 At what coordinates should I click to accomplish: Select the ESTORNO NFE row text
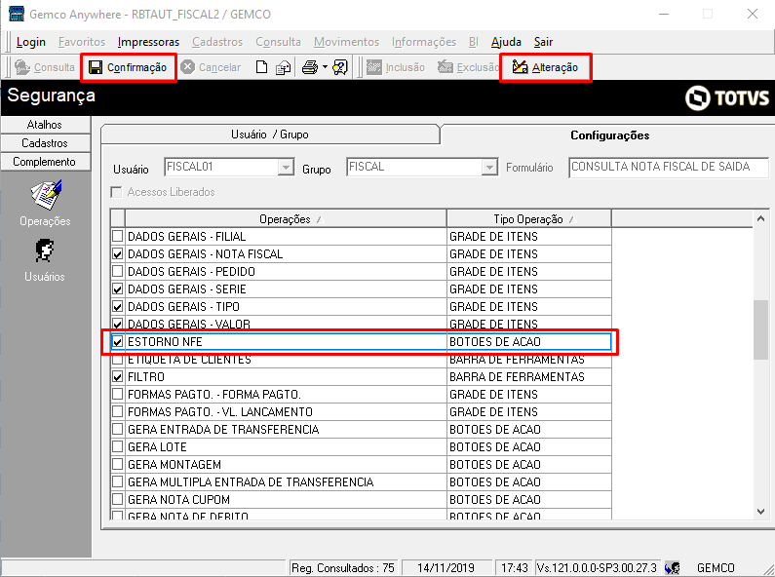click(x=165, y=342)
